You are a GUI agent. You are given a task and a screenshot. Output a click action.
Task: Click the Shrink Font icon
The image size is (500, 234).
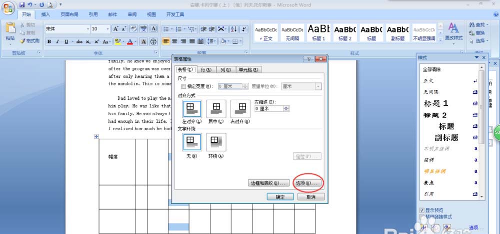123,29
